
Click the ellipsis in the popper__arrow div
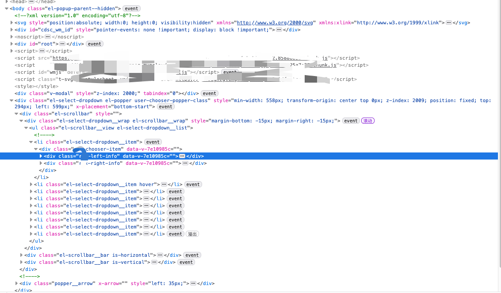tap(193, 283)
